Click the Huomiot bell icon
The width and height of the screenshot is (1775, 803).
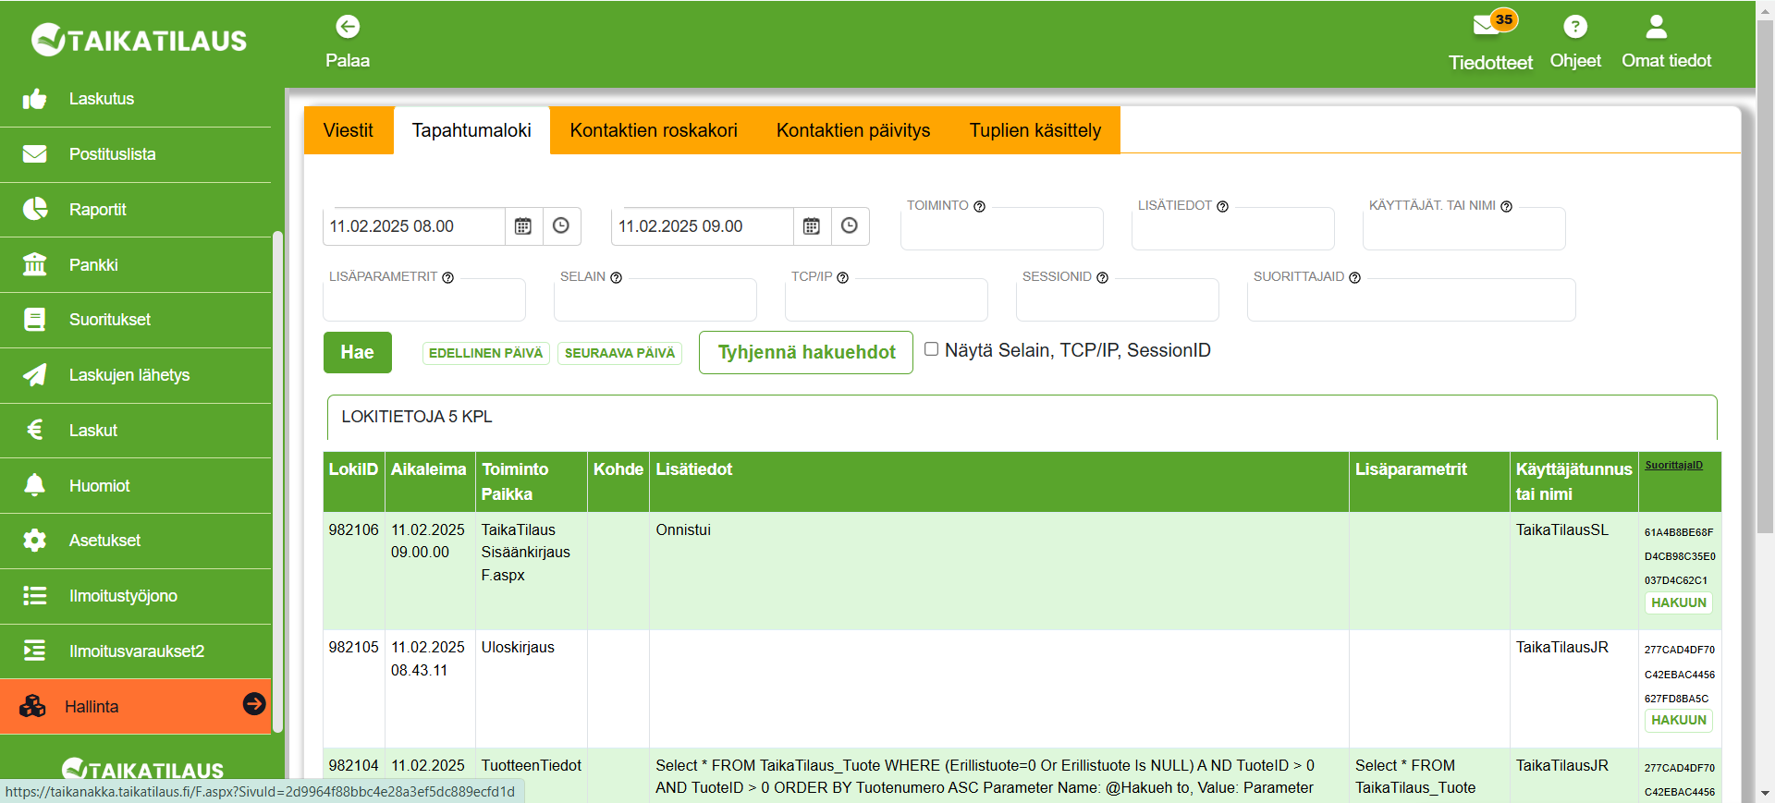point(34,485)
